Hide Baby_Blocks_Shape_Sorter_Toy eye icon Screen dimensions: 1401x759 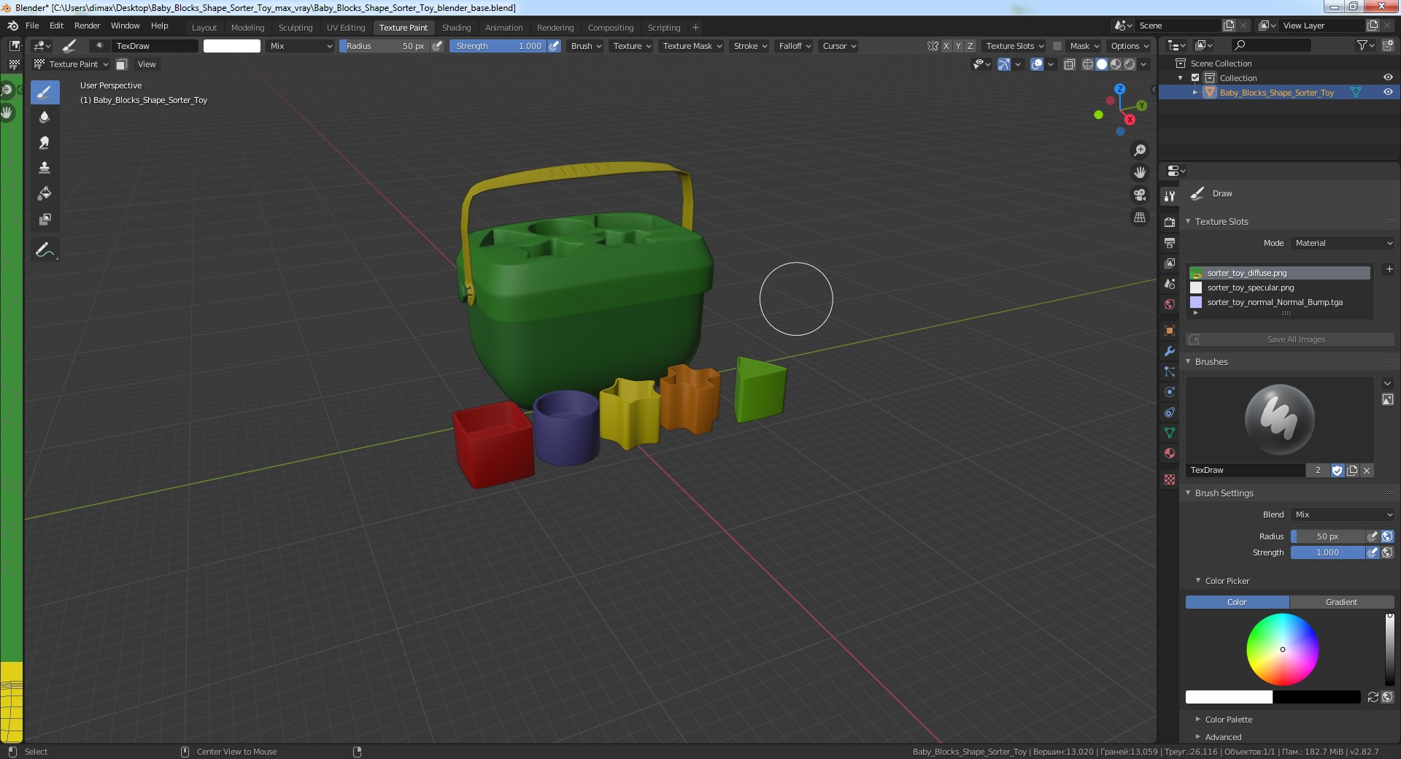point(1388,92)
